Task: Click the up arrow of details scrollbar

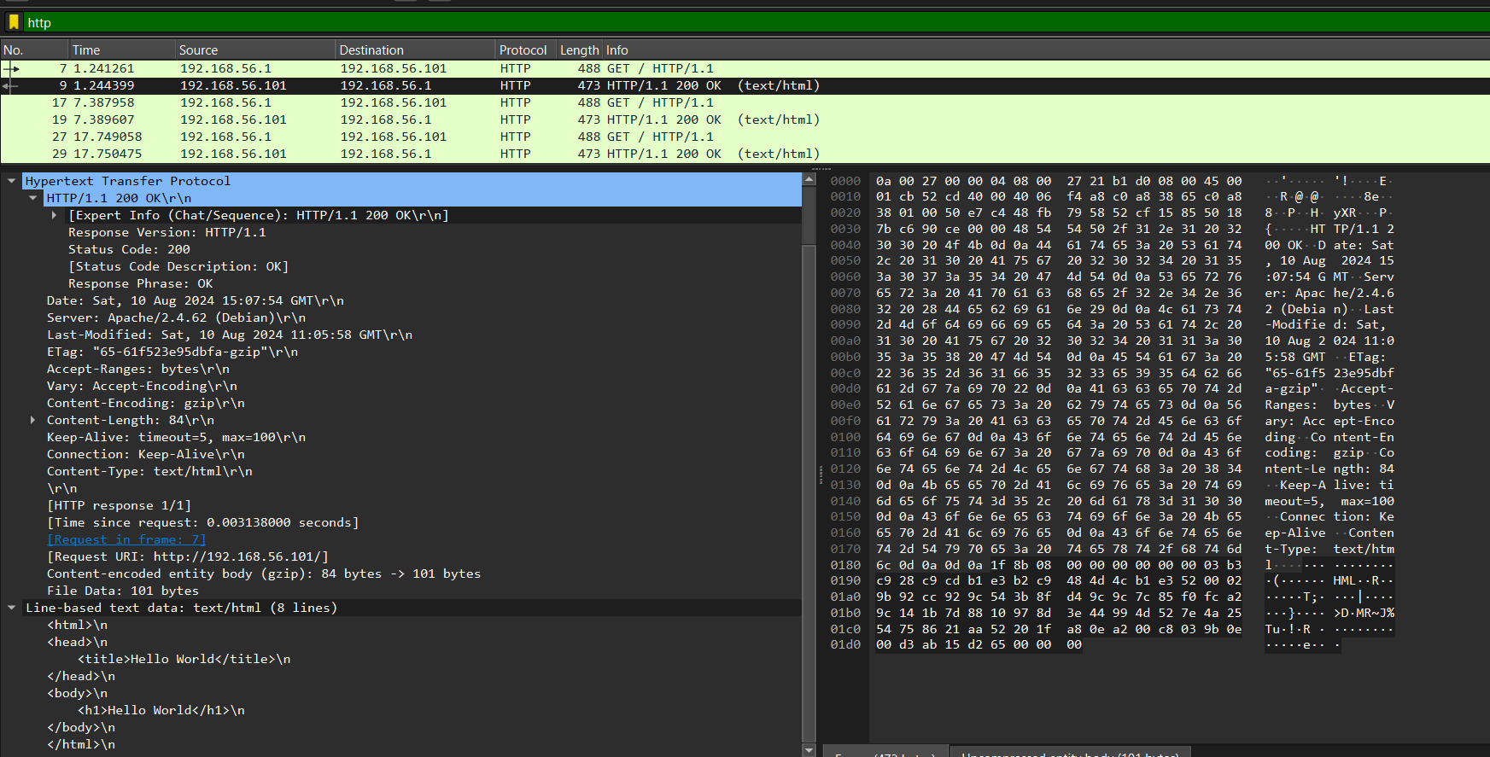Action: click(x=809, y=179)
